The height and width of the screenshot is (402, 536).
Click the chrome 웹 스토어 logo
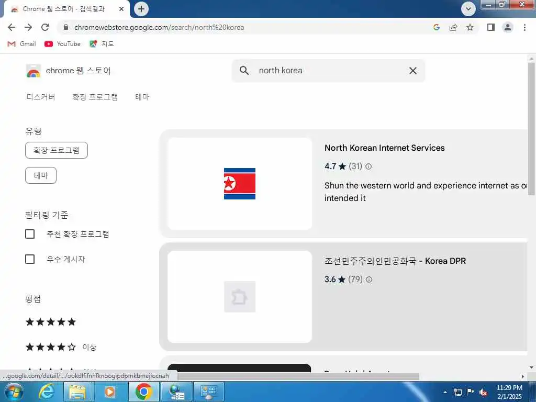tap(69, 71)
